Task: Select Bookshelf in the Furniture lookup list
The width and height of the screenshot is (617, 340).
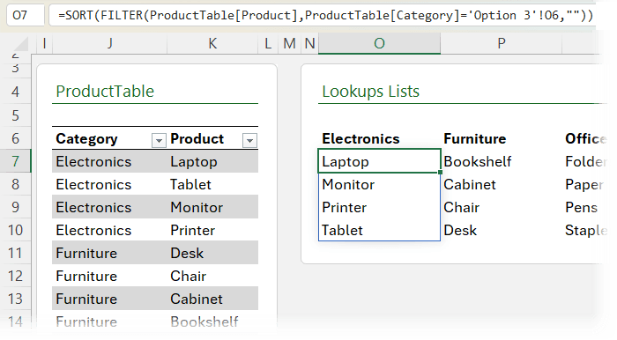Action: tap(501, 161)
